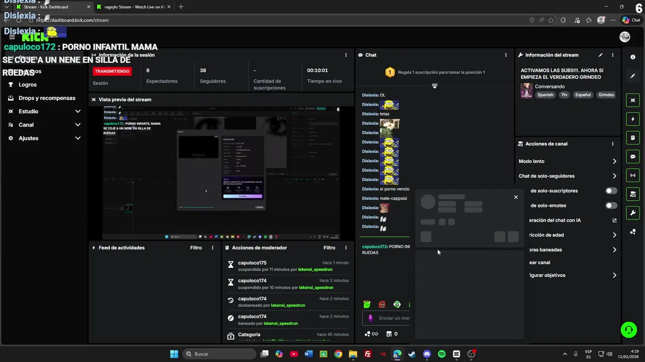Open Drops y recompensas in sidebar
This screenshot has height=362, width=645.
coord(47,98)
